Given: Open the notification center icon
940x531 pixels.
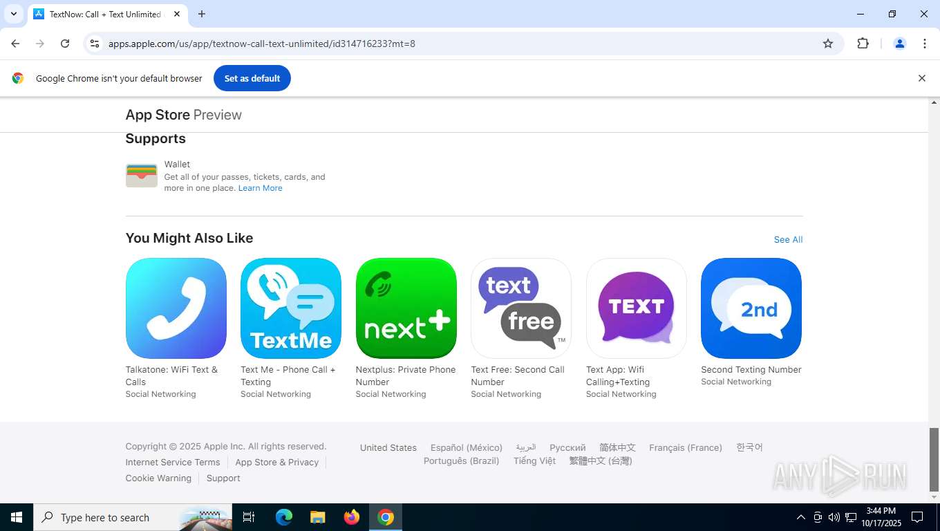Looking at the screenshot, I should pos(917,517).
